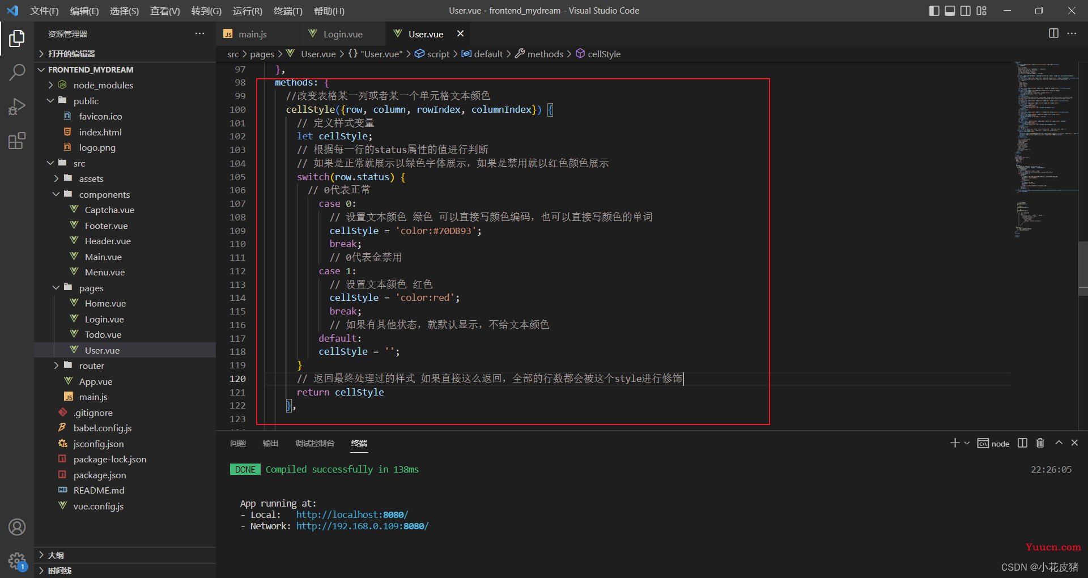The image size is (1088, 578).
Task: Toggle the bottom panel layout button
Action: 950,11
